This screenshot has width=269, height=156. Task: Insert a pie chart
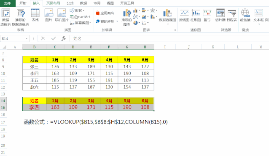(x=135, y=23)
